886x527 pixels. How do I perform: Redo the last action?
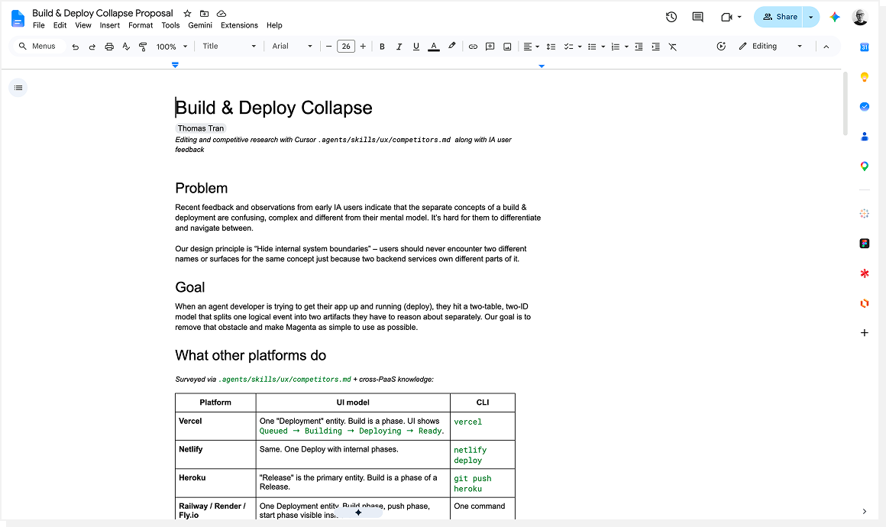92,47
